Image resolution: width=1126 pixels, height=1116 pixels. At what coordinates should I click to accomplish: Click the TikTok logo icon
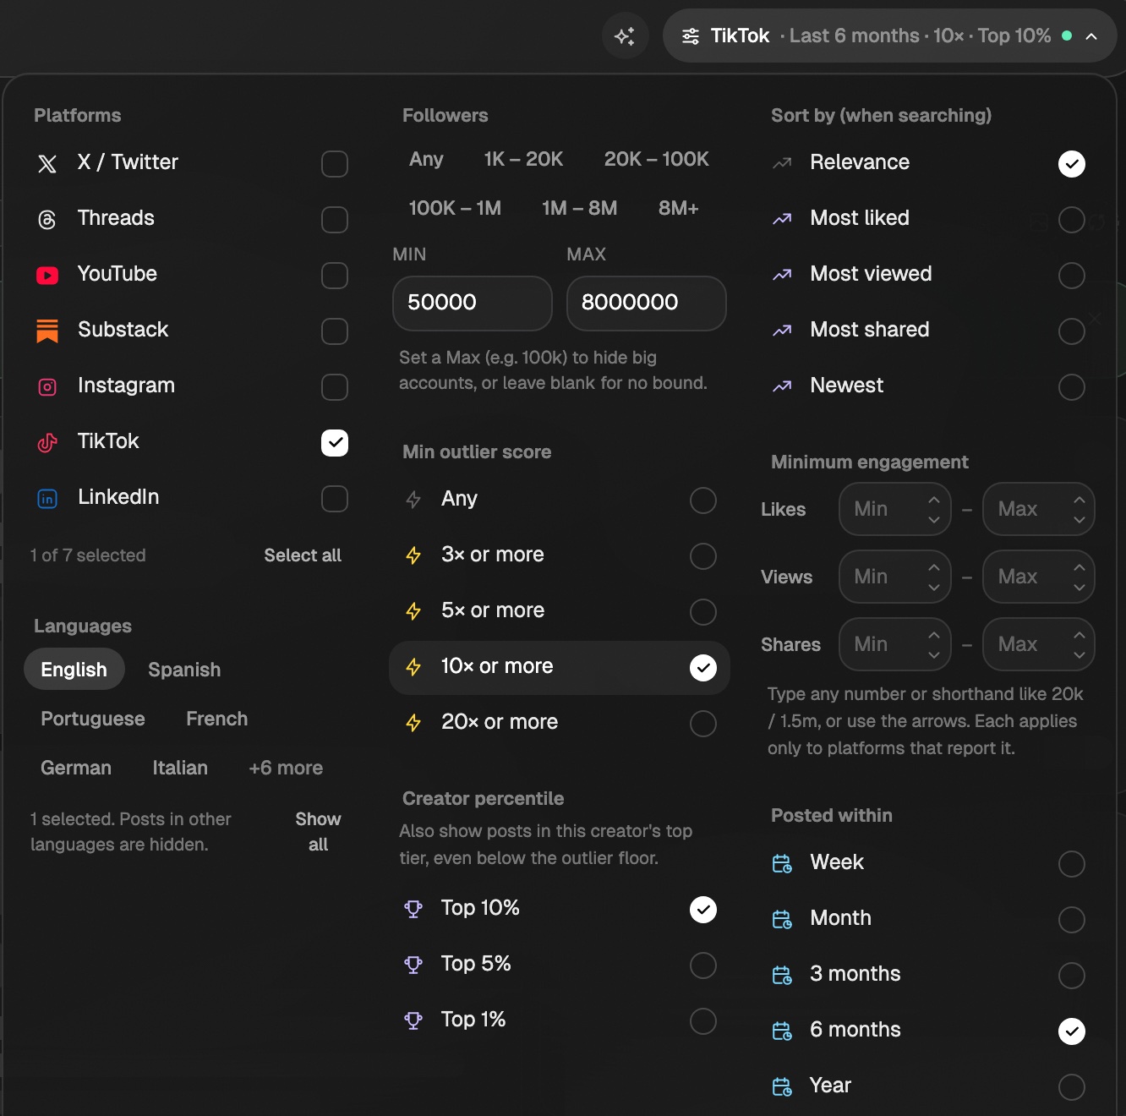(x=47, y=443)
